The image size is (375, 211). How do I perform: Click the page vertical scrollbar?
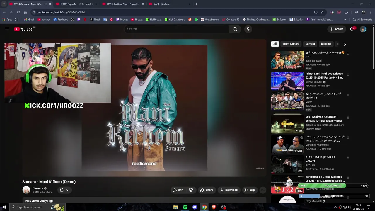tap(373, 48)
